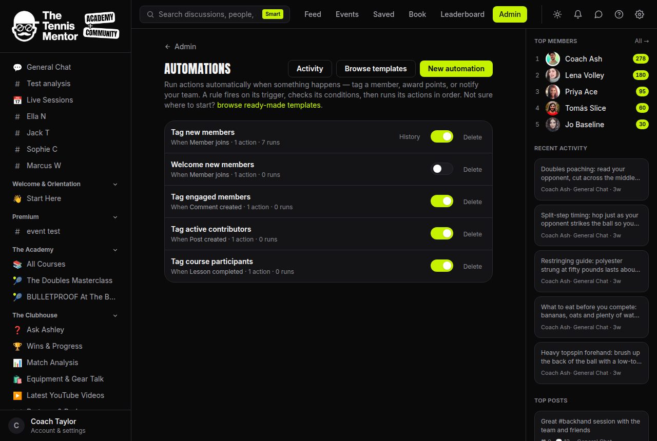657x441 pixels.
Task: Open the Book tab
Action: point(417,14)
